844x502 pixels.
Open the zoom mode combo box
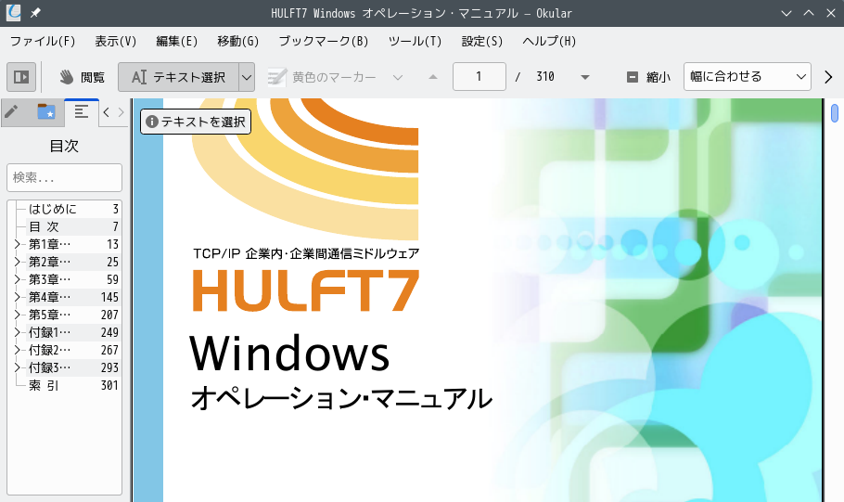coord(748,76)
